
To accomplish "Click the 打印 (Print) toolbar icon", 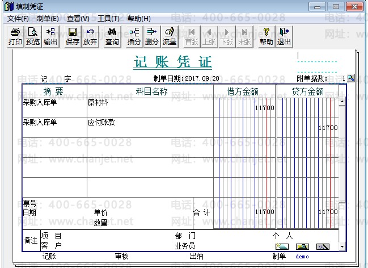I will [x=15, y=36].
